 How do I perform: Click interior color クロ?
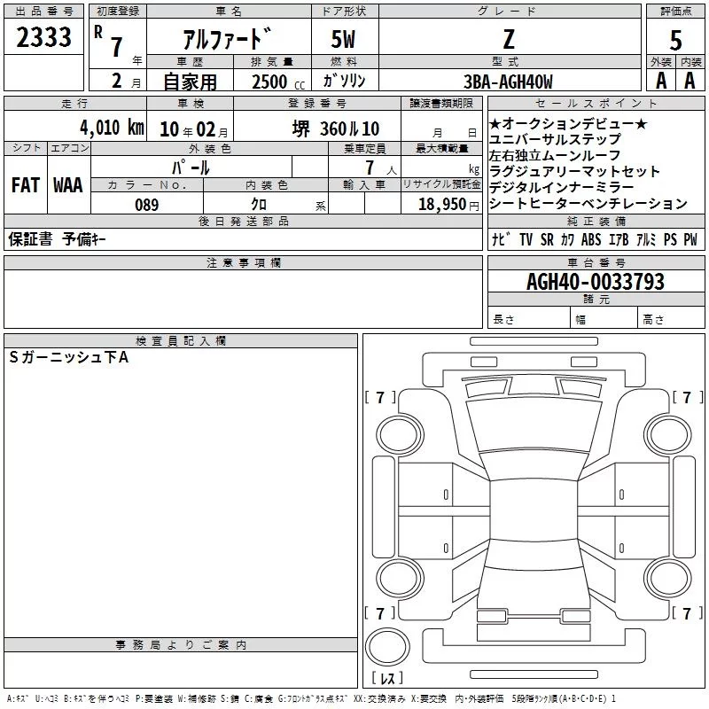(x=259, y=205)
